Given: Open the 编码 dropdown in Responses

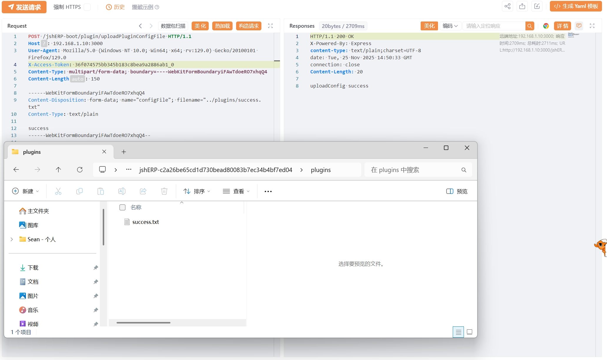Looking at the screenshot, I should pyautogui.click(x=450, y=26).
